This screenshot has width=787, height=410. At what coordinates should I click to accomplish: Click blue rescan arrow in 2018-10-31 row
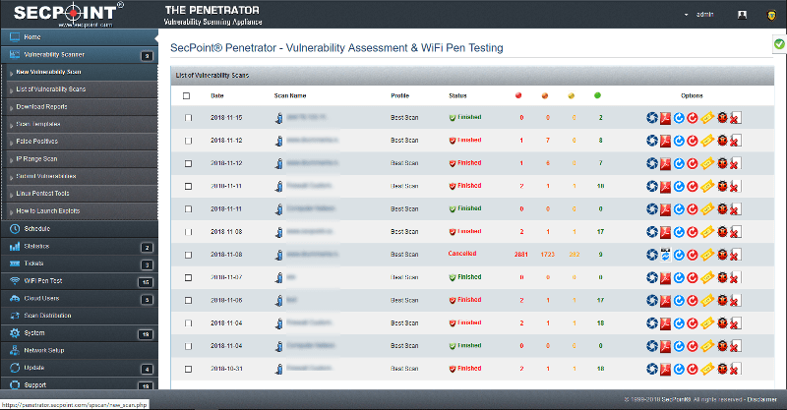[679, 369]
